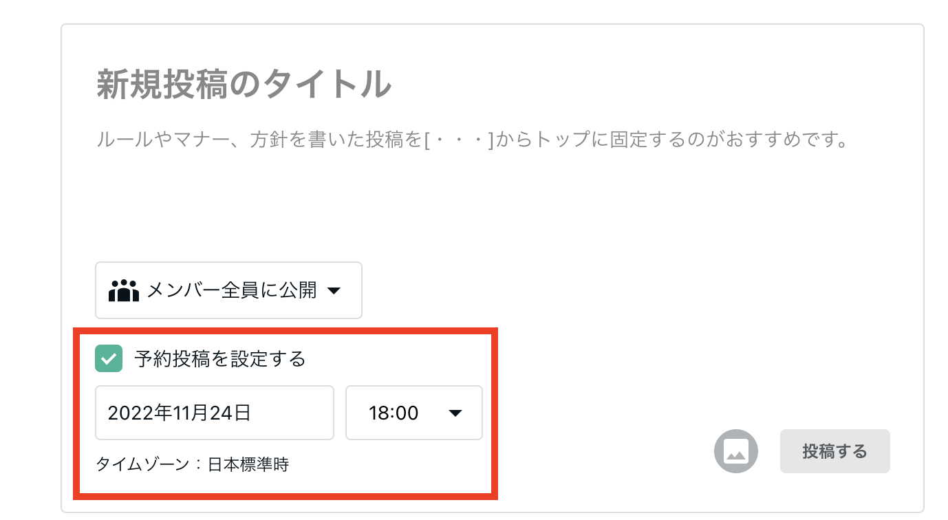This screenshot has height=520, width=948.
Task: Click the 予約投稿を設定する label text
Action: [220, 358]
